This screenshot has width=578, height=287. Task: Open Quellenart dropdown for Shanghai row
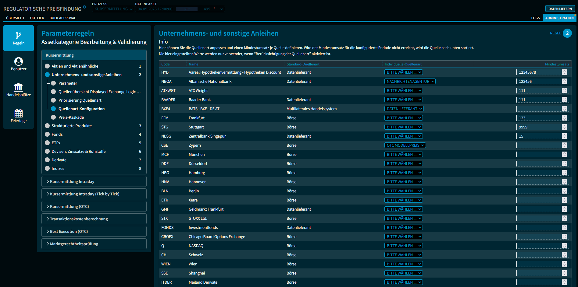[x=404, y=273]
